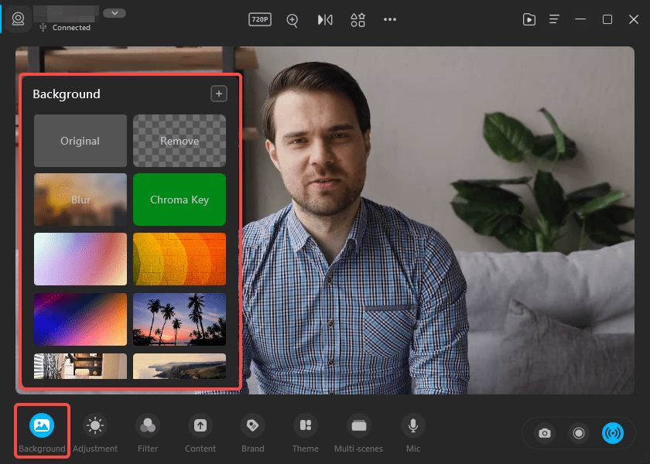This screenshot has width=650, height=464.
Task: Toggle the Remove background option
Action: [180, 141]
